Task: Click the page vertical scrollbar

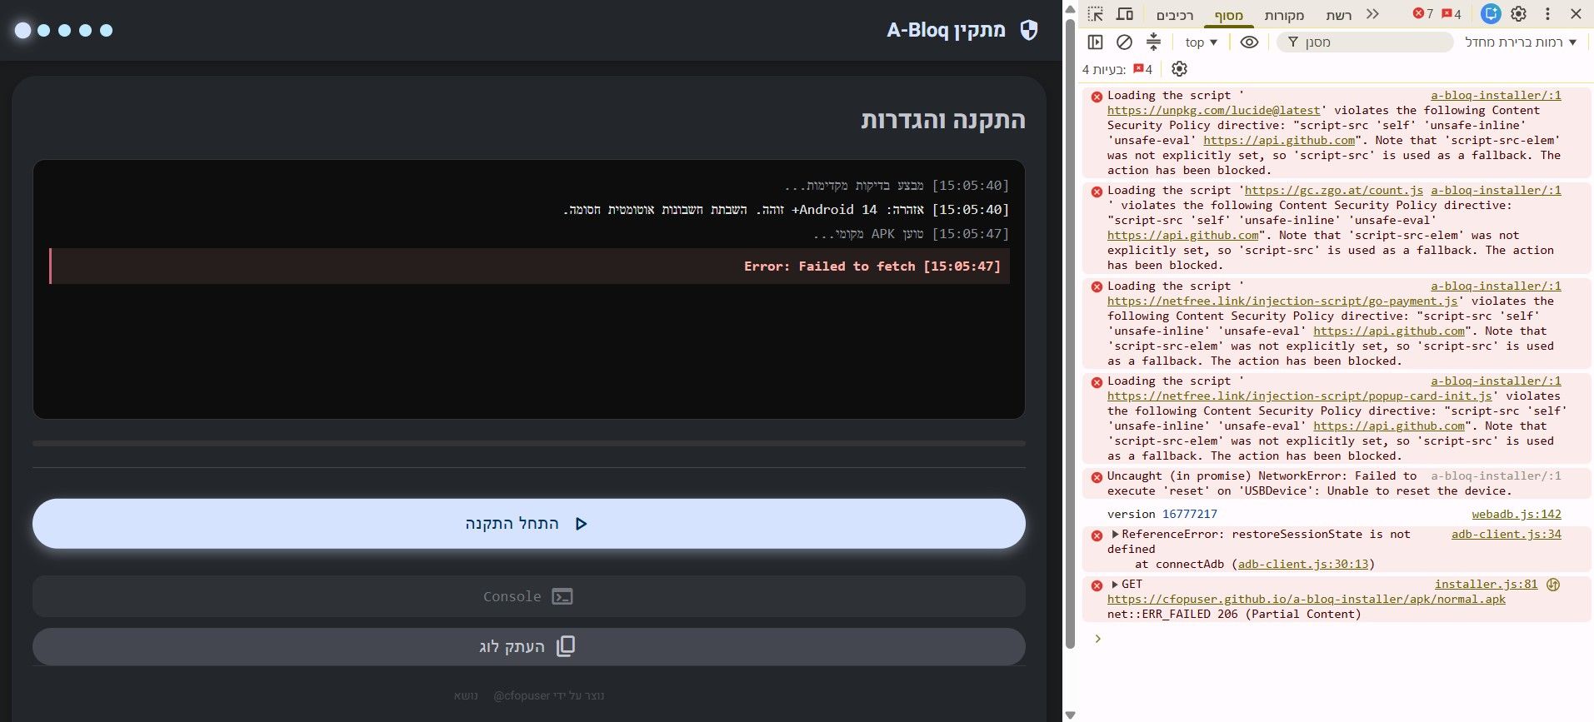Action: pos(1071,333)
